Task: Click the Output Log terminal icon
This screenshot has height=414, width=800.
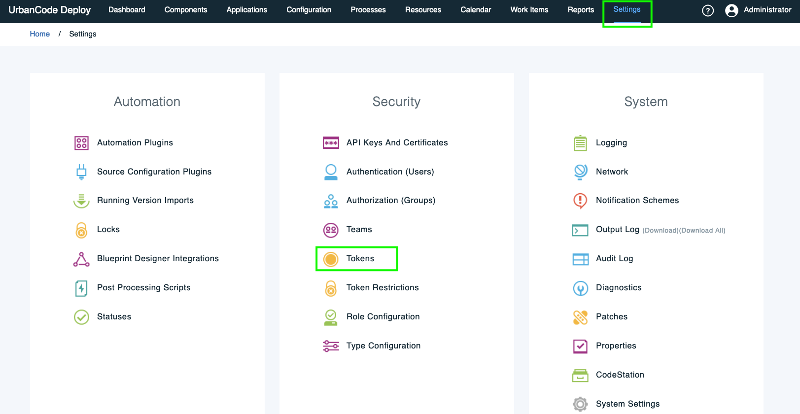Action: (580, 230)
